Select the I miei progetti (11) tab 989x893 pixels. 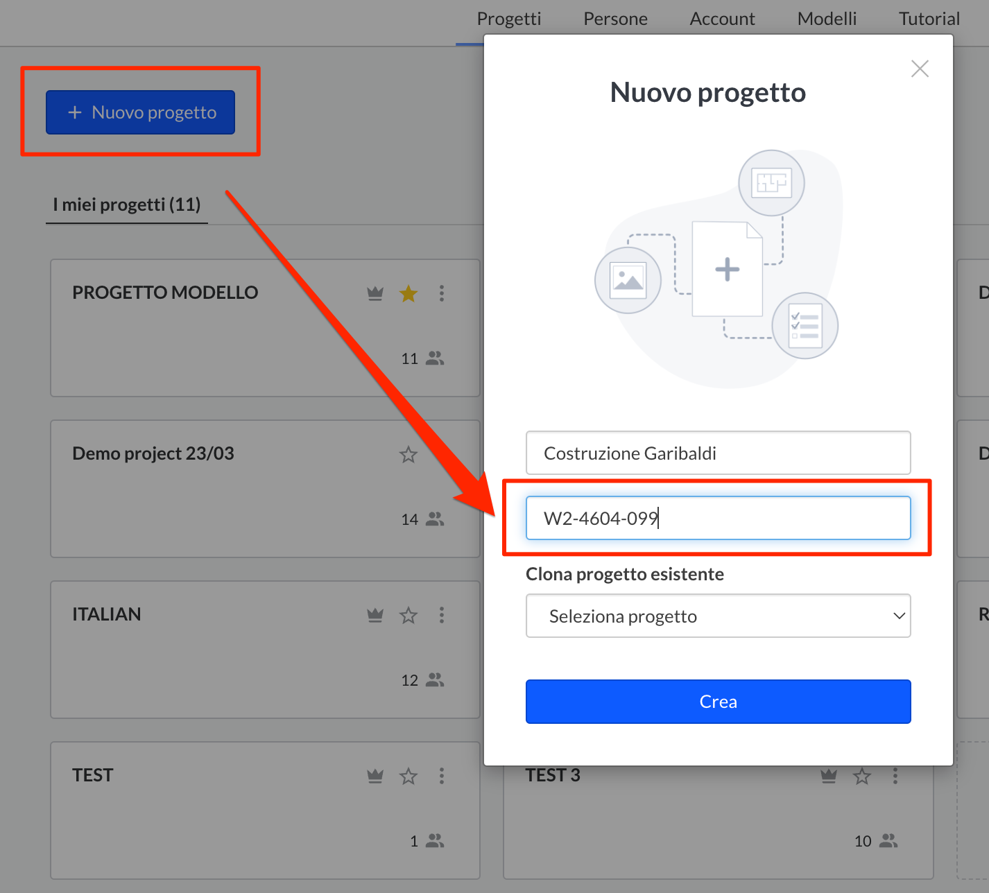127,205
